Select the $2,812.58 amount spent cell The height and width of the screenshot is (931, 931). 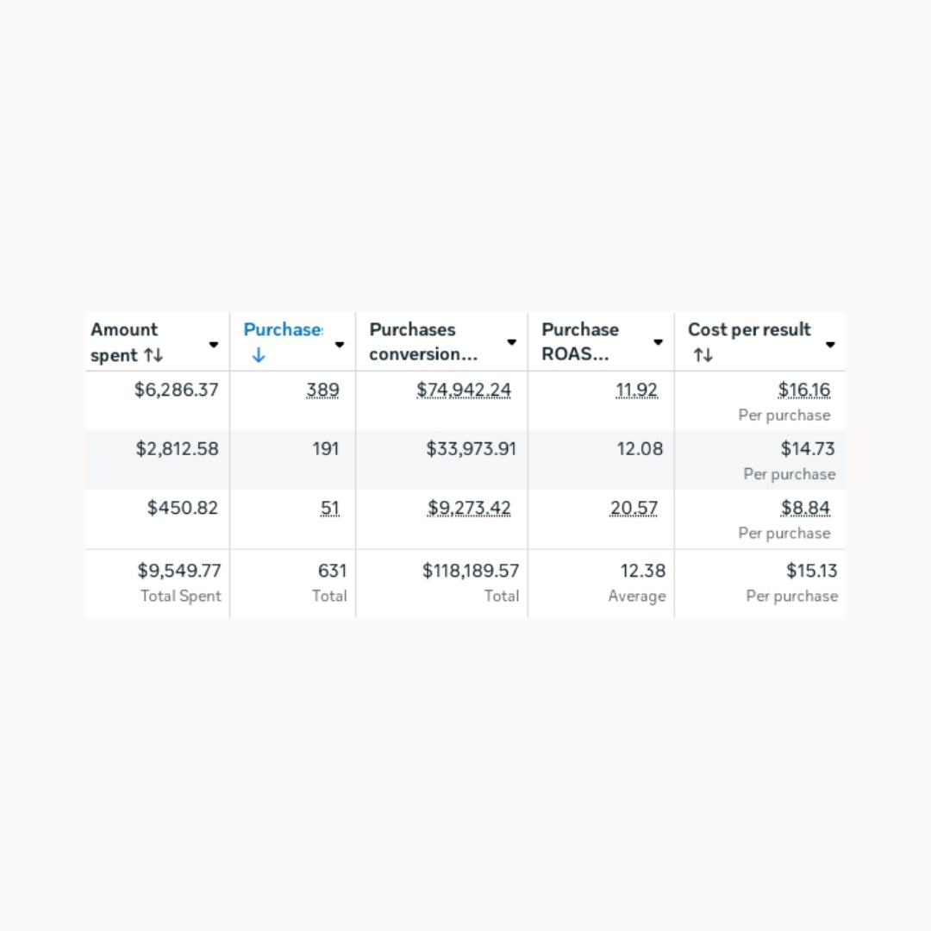(x=177, y=448)
